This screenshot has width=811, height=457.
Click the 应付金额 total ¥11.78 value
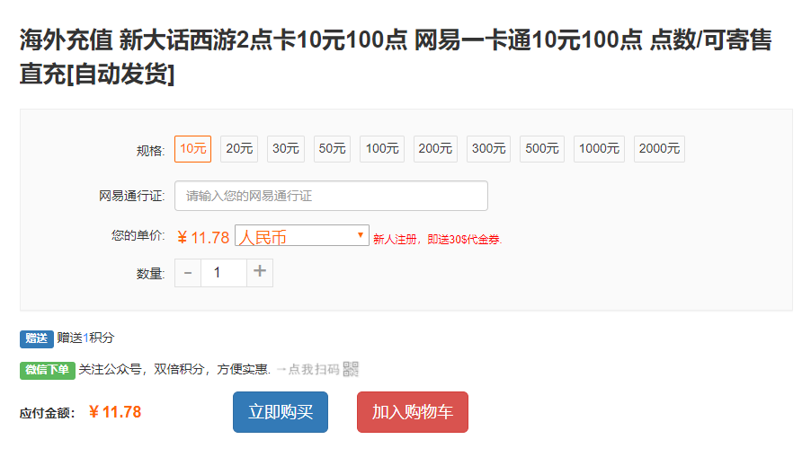click(x=115, y=412)
